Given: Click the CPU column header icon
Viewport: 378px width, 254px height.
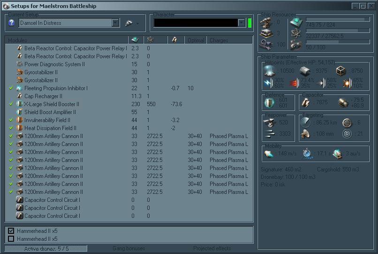Looking at the screenshot, I should (x=135, y=39).
